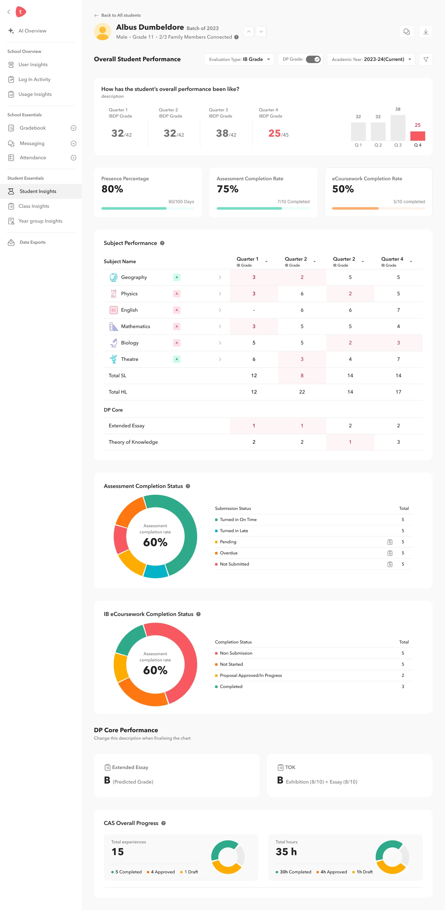
Task: Expand the Theatre subject row chevron
Action: (x=220, y=359)
